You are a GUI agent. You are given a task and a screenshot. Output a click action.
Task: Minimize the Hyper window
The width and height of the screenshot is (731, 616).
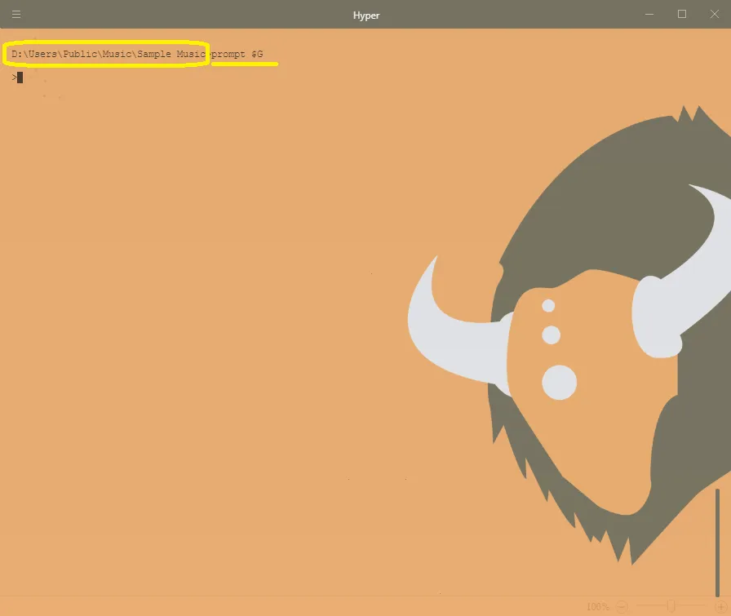649,15
